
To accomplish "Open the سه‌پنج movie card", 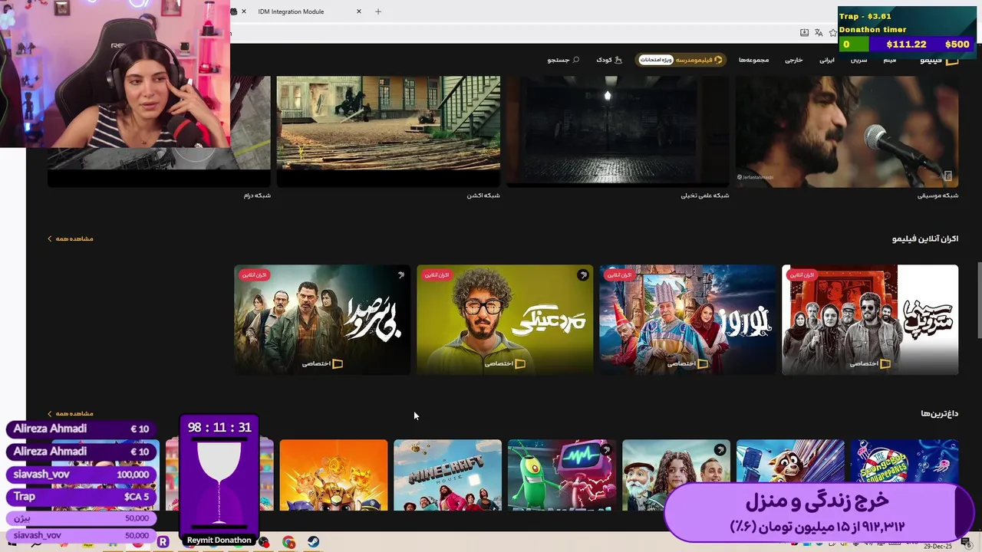I will [870, 320].
